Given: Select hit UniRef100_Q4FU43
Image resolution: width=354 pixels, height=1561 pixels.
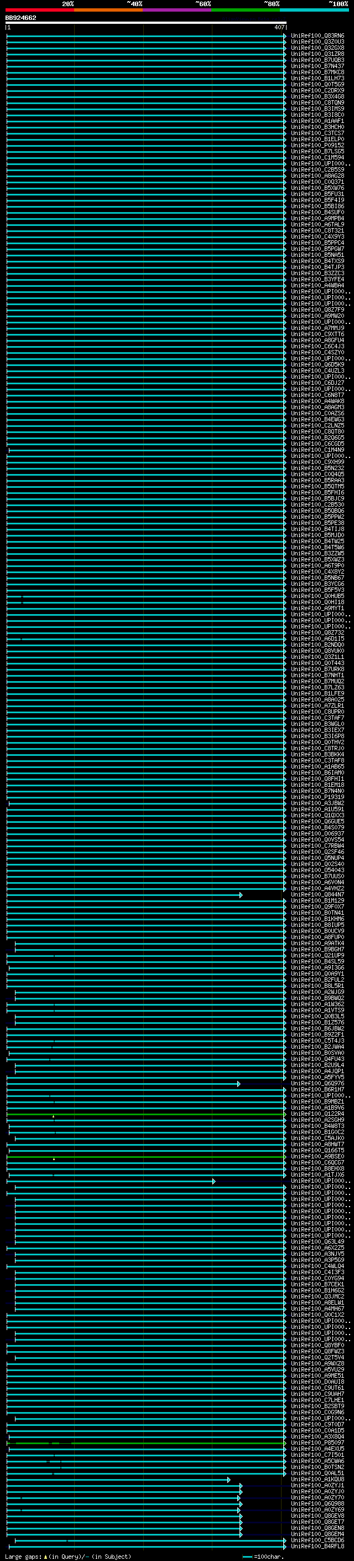Looking at the screenshot, I should [317, 1059].
